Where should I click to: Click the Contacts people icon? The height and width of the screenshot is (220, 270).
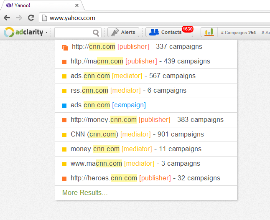[x=154, y=32]
